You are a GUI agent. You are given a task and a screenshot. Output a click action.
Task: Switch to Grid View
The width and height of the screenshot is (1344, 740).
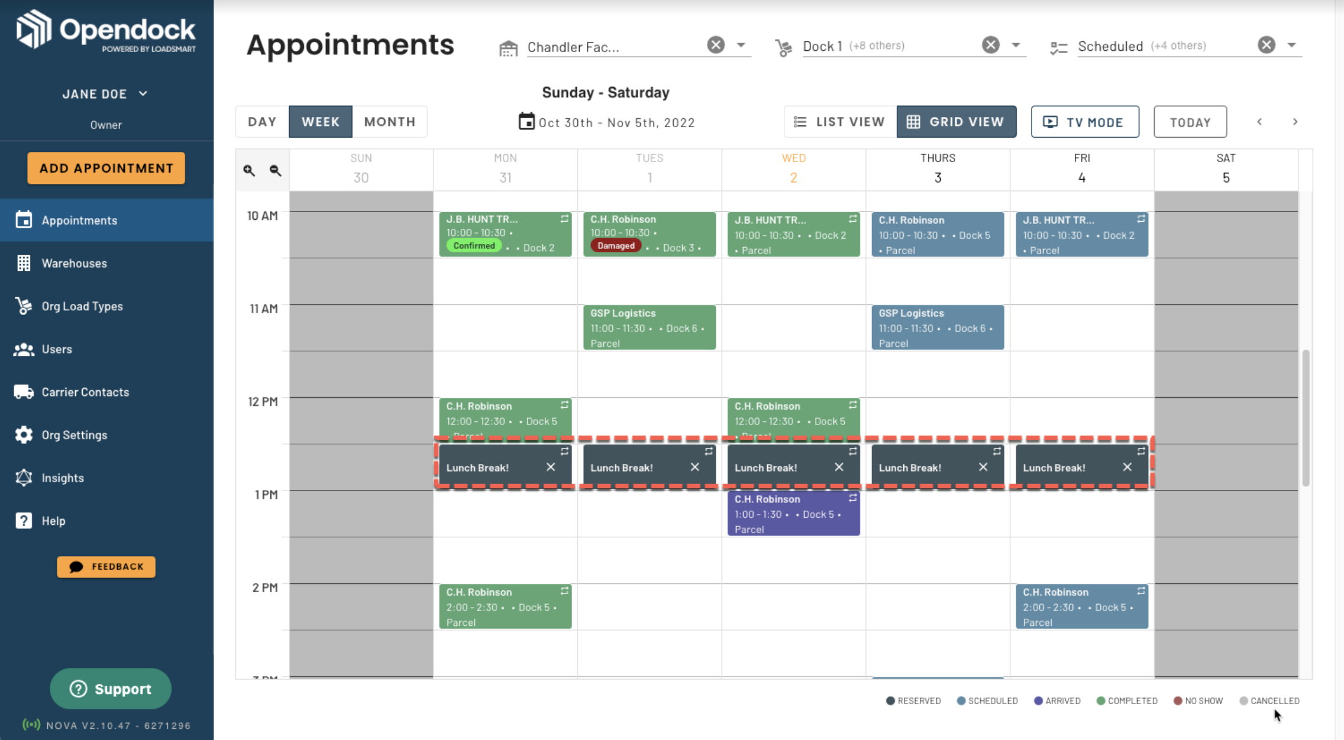click(956, 122)
